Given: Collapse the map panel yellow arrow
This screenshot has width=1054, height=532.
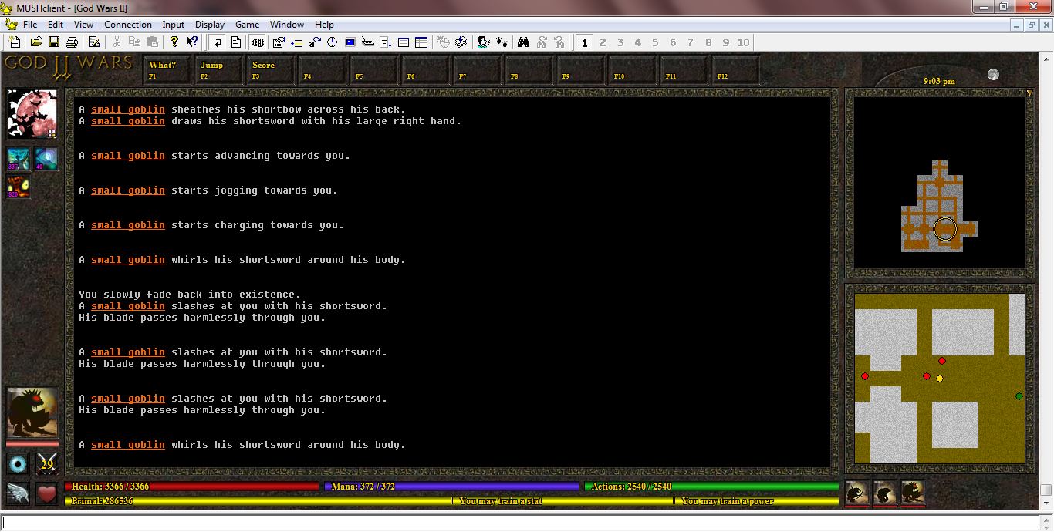Looking at the screenshot, I should 1029,93.
